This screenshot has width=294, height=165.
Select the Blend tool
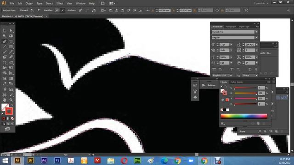pos(11,84)
